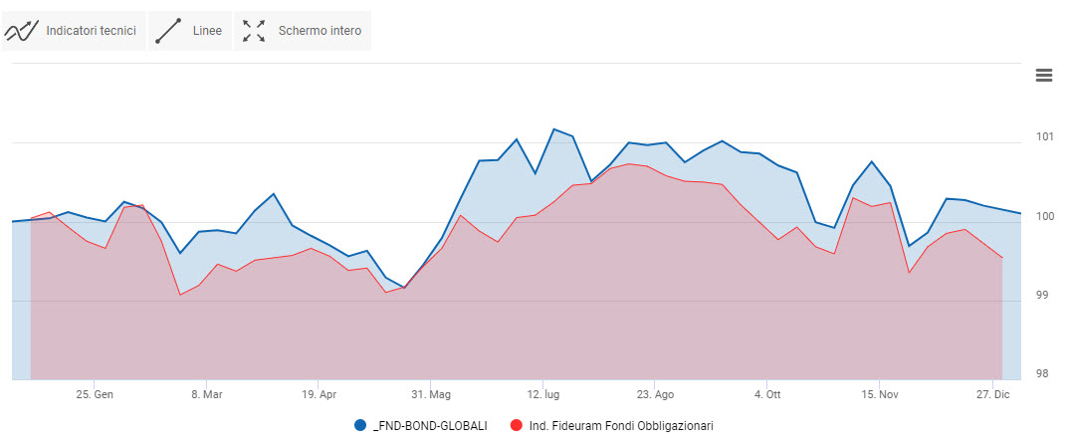Click the Linee diagonal line icon
Viewport: 1066px width, 445px height.
click(168, 31)
